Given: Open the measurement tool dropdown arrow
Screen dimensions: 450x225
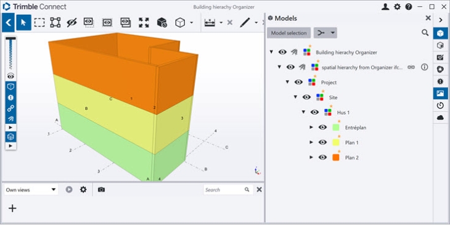Looking at the screenshot, I should 221,23.
